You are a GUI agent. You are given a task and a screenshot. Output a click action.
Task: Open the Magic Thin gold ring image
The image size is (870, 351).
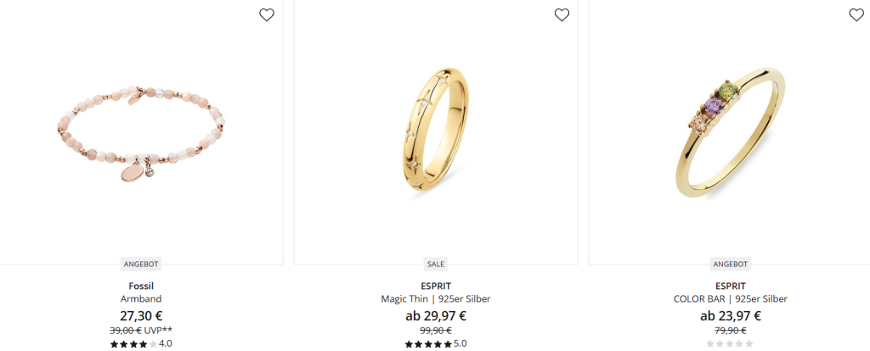436,131
